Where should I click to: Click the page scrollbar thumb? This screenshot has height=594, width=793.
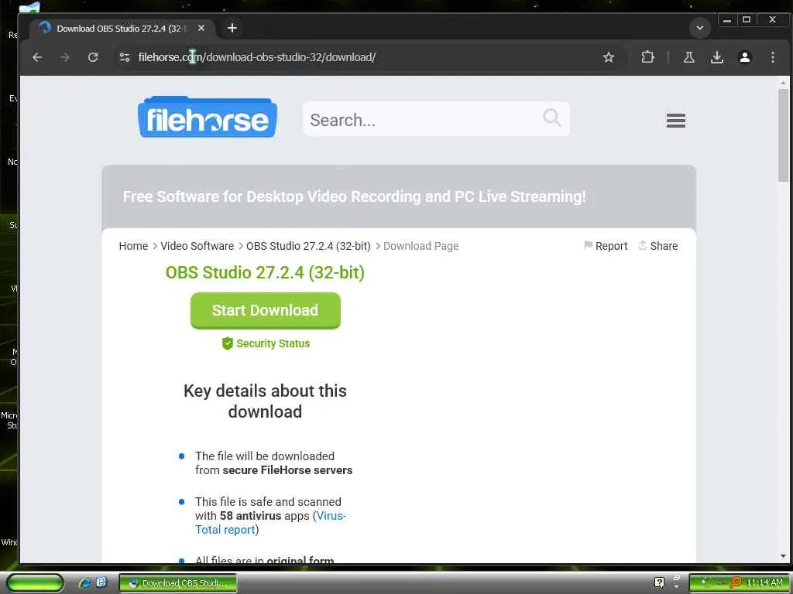point(783,135)
